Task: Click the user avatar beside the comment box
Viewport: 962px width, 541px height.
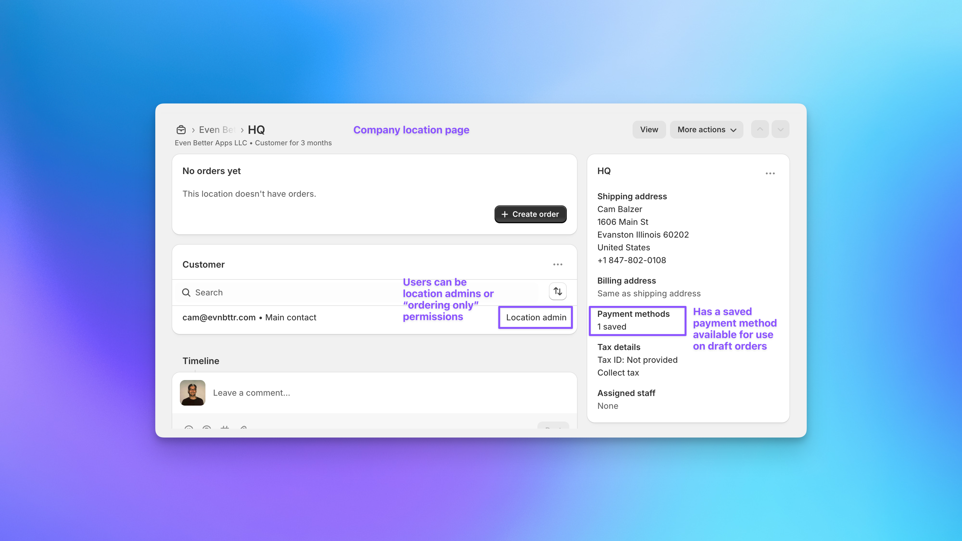Action: click(x=192, y=393)
